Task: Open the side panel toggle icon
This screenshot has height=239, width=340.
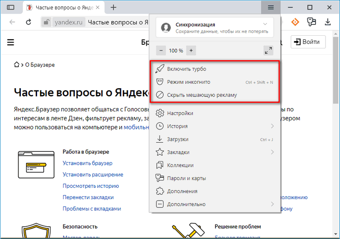Action: tap(10, 7)
